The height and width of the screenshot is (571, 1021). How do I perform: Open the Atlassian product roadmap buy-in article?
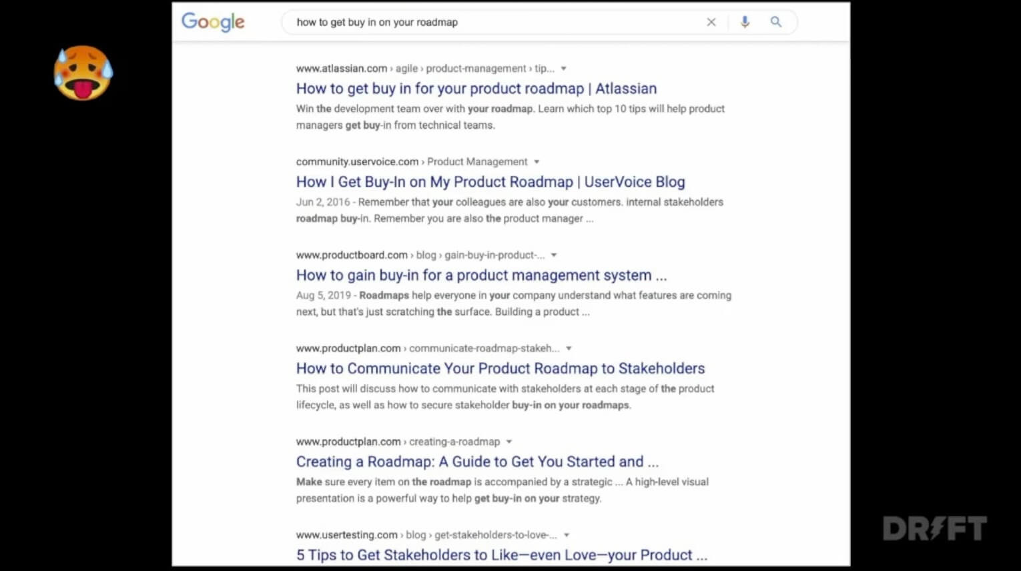point(476,88)
